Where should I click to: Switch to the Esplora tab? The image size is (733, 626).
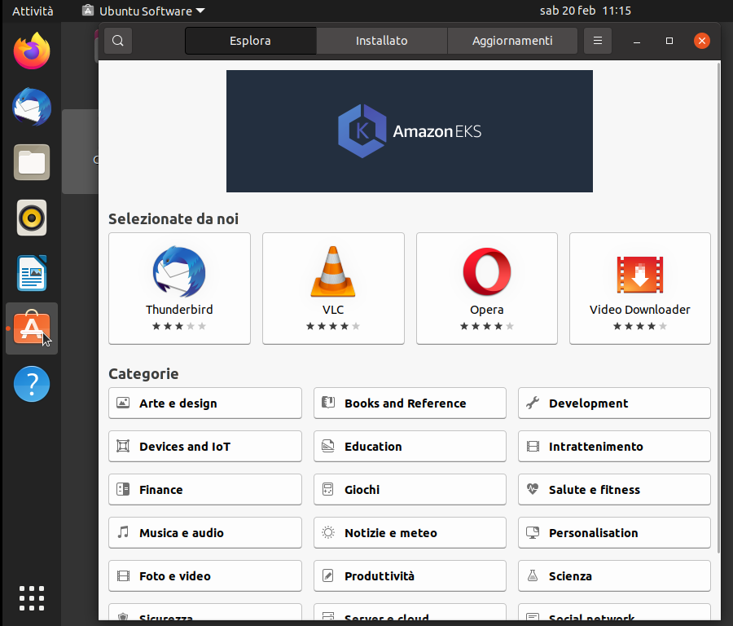pos(251,41)
